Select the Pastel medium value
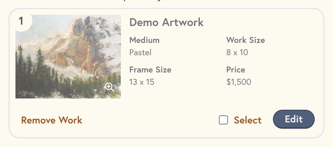The height and width of the screenshot is (147, 333). tap(141, 53)
